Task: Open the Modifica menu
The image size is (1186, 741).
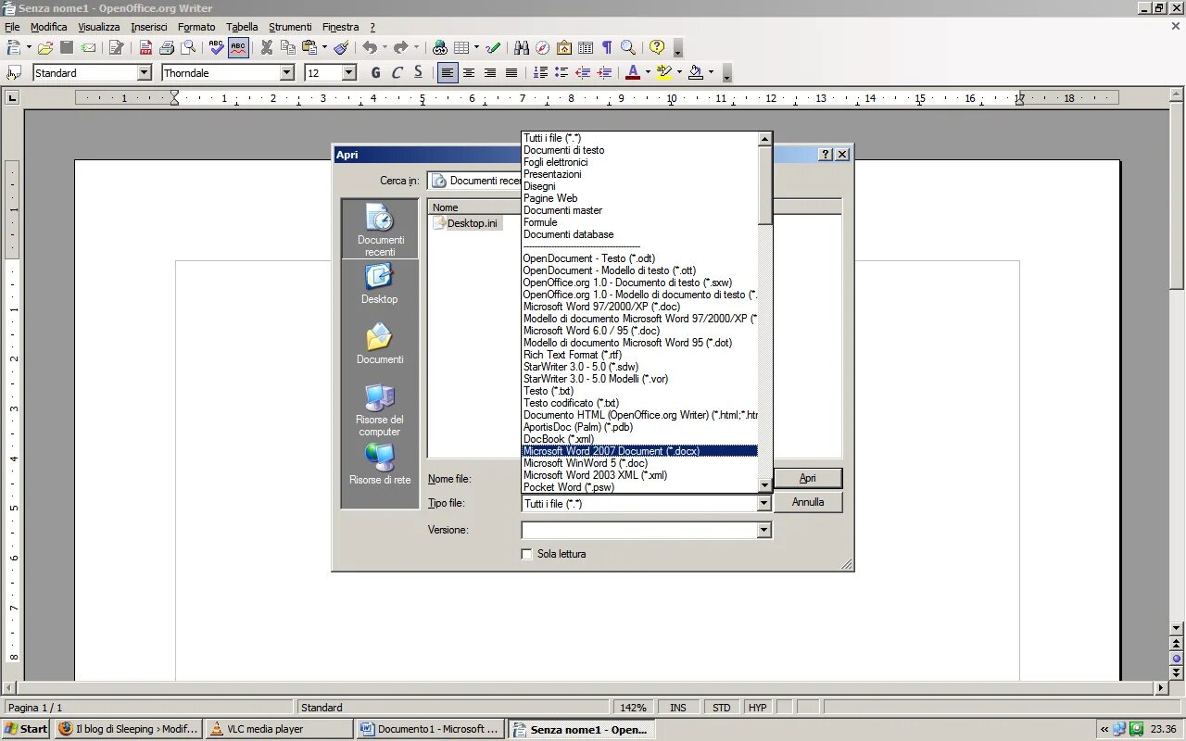Action: click(x=49, y=27)
